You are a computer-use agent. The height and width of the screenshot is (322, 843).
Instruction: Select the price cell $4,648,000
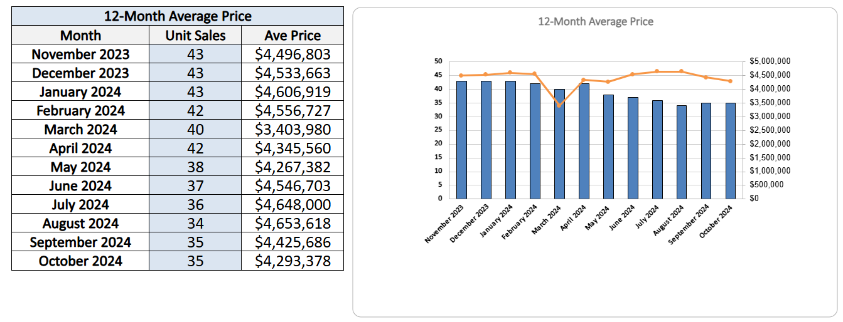[293, 204]
